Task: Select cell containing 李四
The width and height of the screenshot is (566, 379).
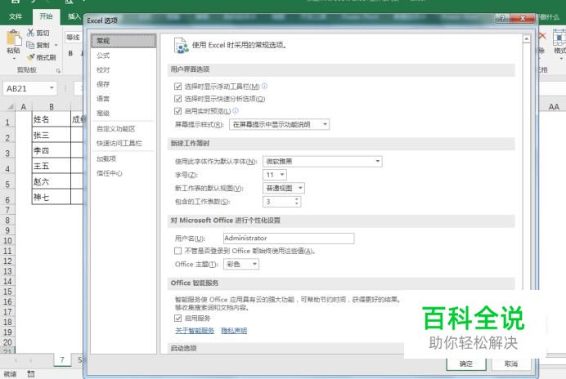Action: pyautogui.click(x=51, y=150)
